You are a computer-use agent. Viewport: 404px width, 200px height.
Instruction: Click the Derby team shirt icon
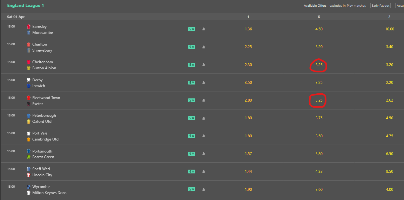click(29, 80)
